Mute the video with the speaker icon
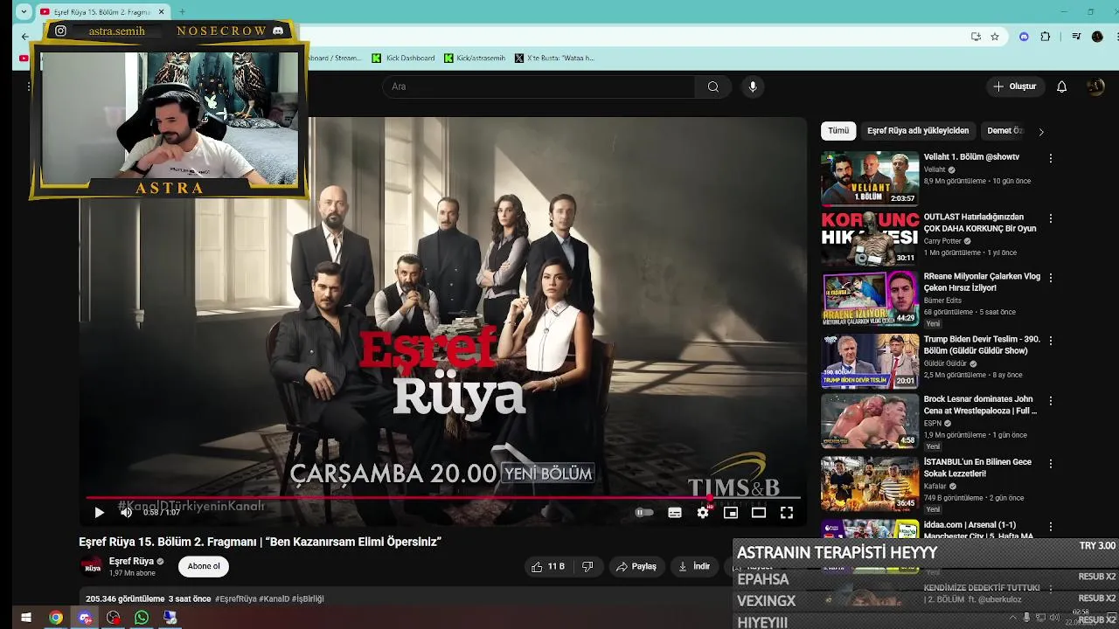 pyautogui.click(x=126, y=513)
